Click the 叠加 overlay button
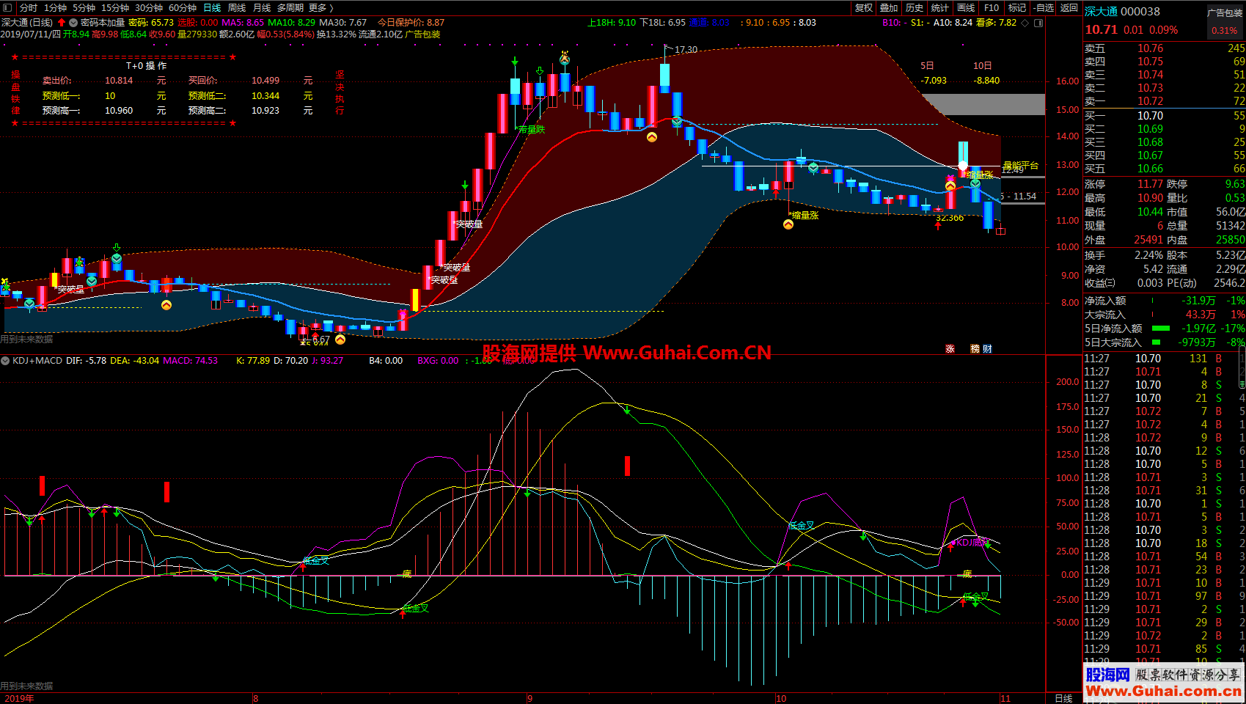This screenshot has width=1246, height=704. 889,7
